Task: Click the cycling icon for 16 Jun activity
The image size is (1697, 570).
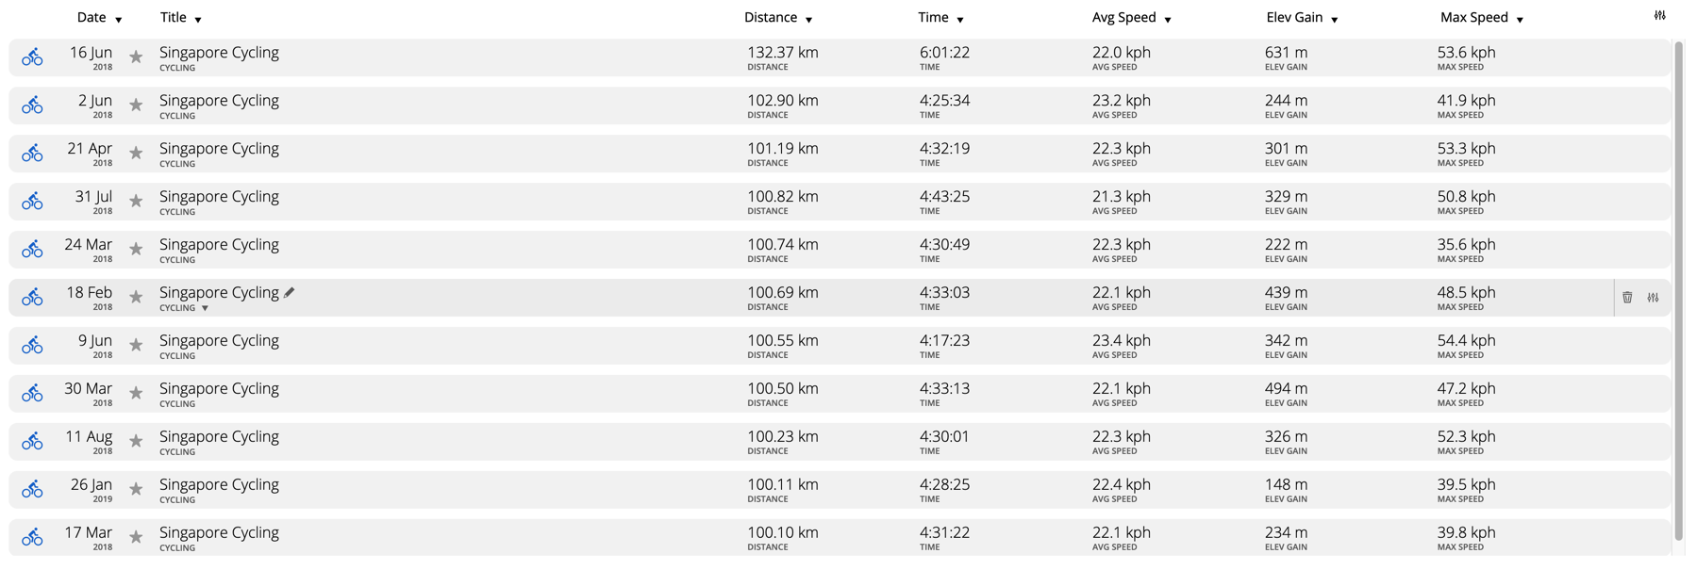Action: (x=32, y=57)
